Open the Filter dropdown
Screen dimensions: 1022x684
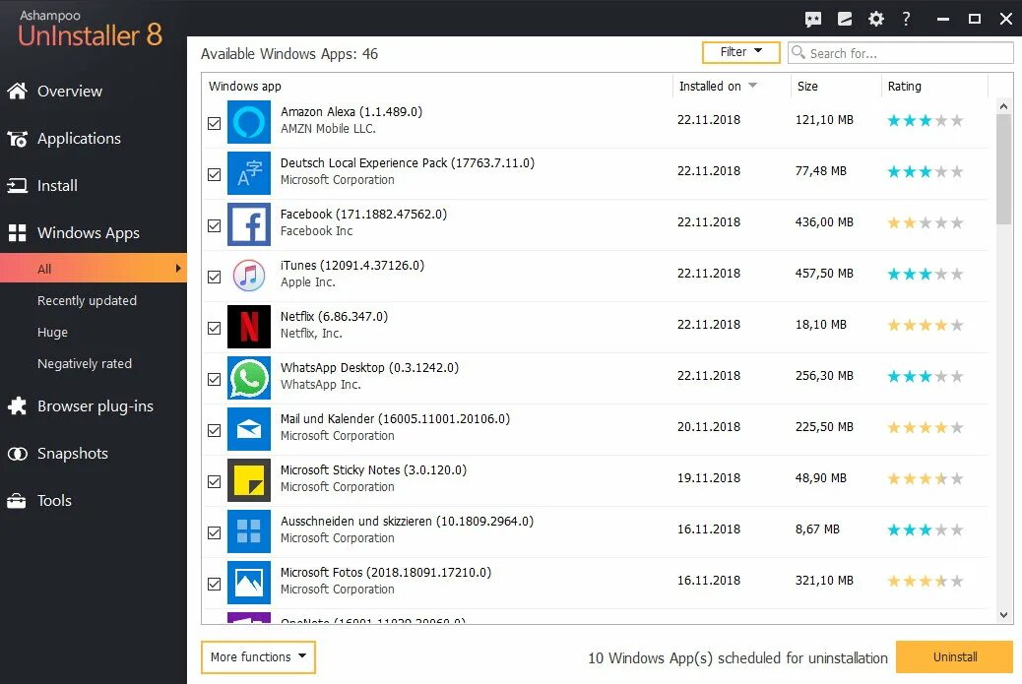(741, 52)
